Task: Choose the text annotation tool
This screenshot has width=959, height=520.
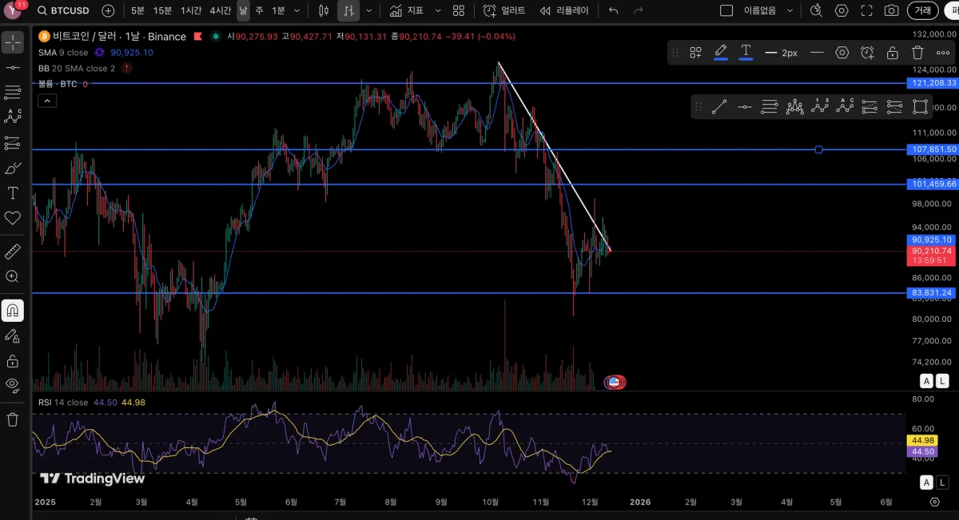Action: pyautogui.click(x=13, y=193)
